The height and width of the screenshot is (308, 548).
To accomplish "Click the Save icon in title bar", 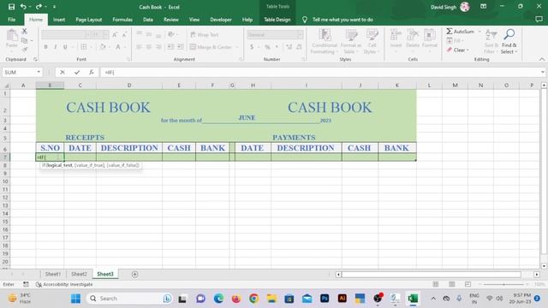I will click(x=11, y=7).
